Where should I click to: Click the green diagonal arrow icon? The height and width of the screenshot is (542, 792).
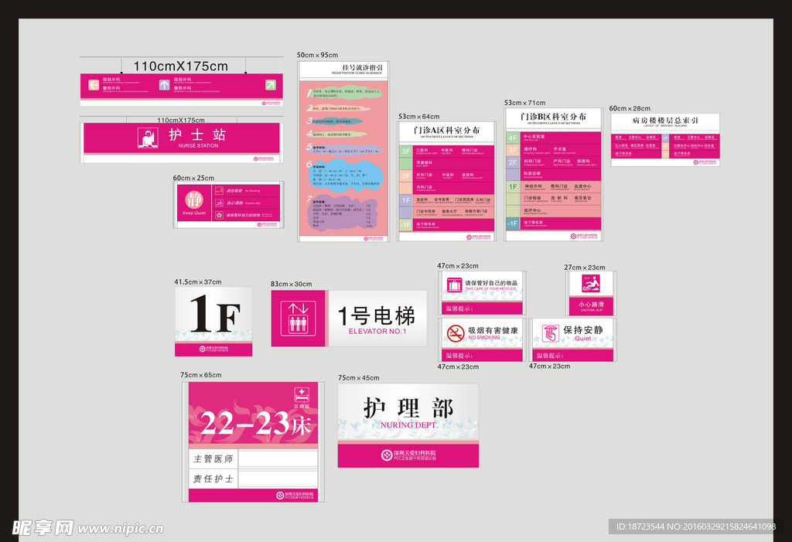point(270,84)
